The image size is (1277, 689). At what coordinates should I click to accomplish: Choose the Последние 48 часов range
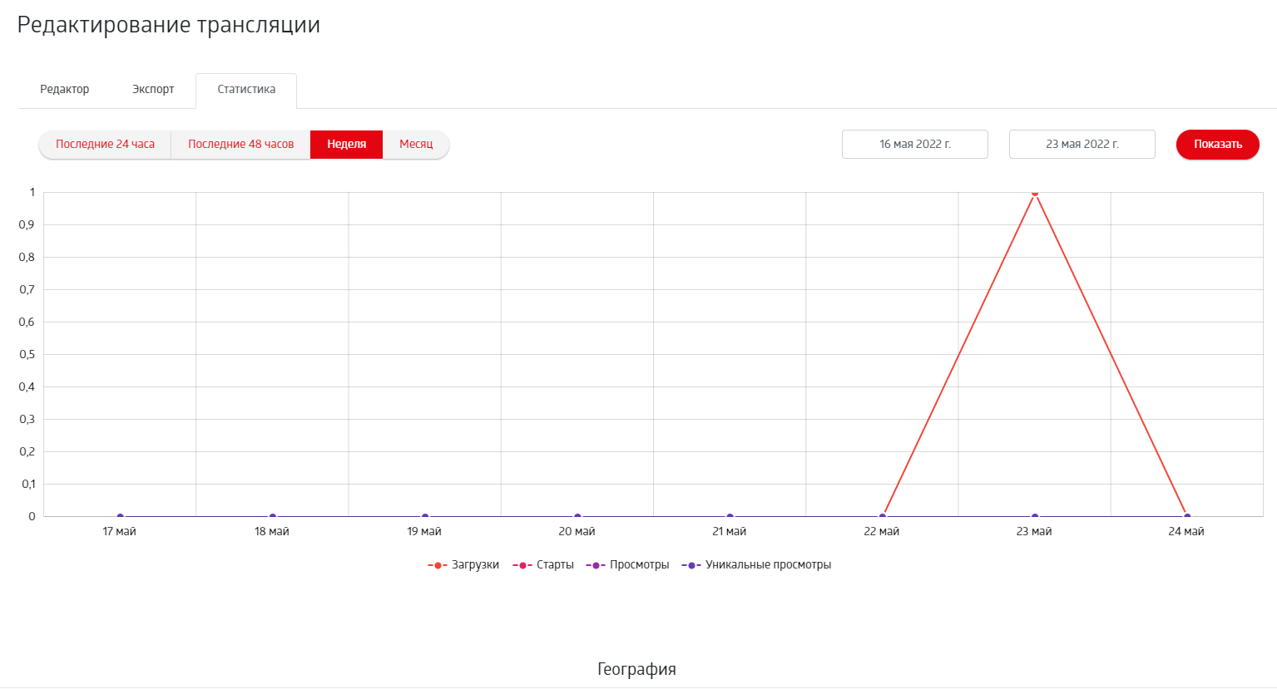[240, 145]
